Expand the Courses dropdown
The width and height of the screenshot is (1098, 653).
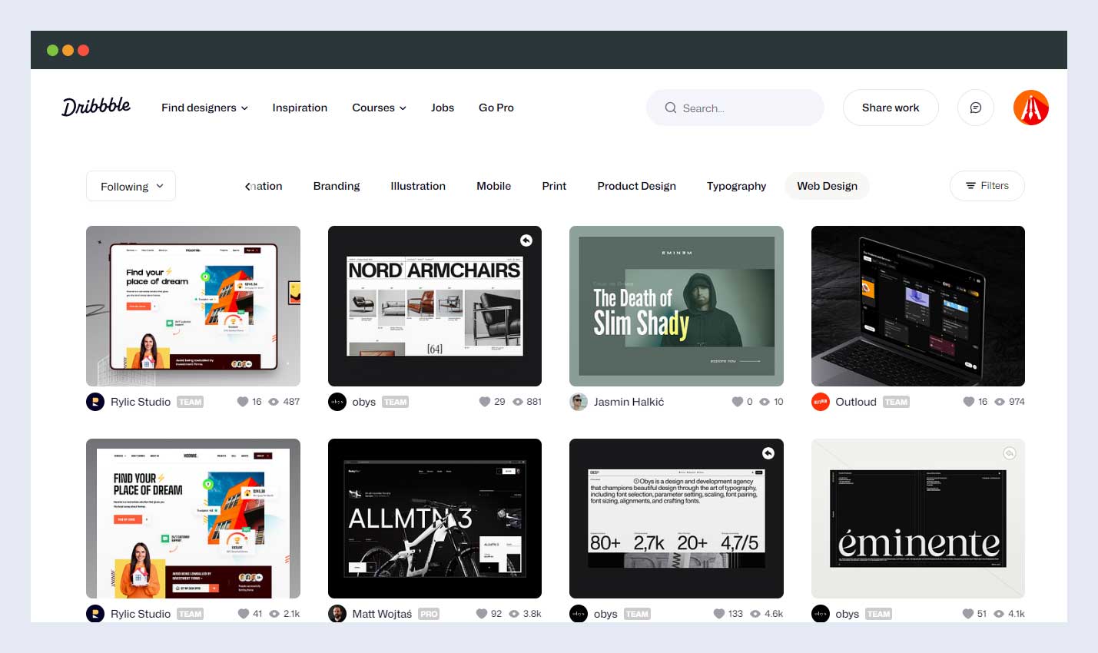point(379,108)
